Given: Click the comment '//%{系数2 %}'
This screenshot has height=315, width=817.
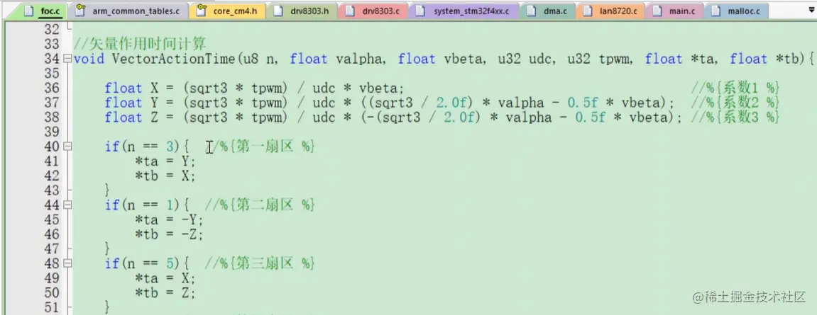Looking at the screenshot, I should (735, 103).
